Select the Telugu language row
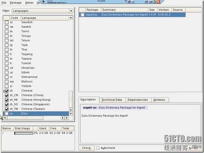This screenshot has height=153, width=204. pos(36,36)
